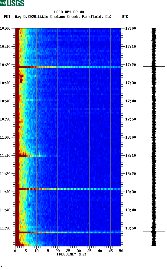Viewport: 167px width, 270px height.
Task: Click the waveform event marker line near 18:28
Action: 155,188
